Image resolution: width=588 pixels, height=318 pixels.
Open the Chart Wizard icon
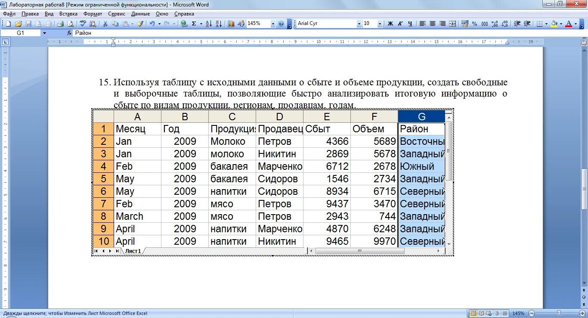(x=231, y=24)
